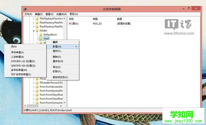The width and height of the screenshot is (206, 125).
Task: Create a new 二进制值(B)
Action: point(25,57)
